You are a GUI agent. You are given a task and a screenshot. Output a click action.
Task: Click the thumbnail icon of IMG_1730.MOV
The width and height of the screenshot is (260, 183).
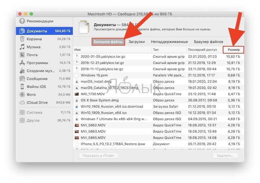click(x=77, y=94)
